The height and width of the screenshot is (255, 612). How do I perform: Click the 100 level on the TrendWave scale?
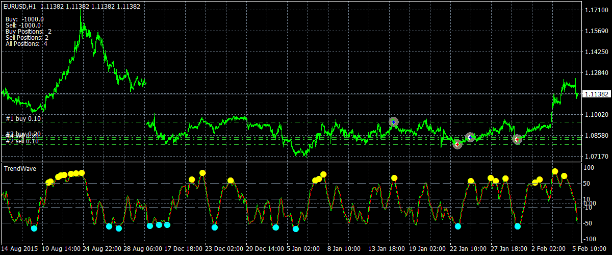(x=590, y=168)
